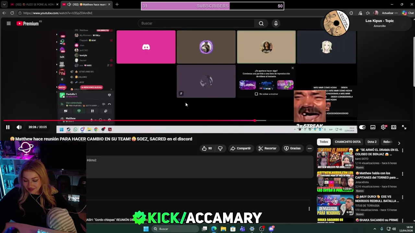Open browser extensions puzzle icon
The height and width of the screenshot is (233, 415).
(351, 13)
